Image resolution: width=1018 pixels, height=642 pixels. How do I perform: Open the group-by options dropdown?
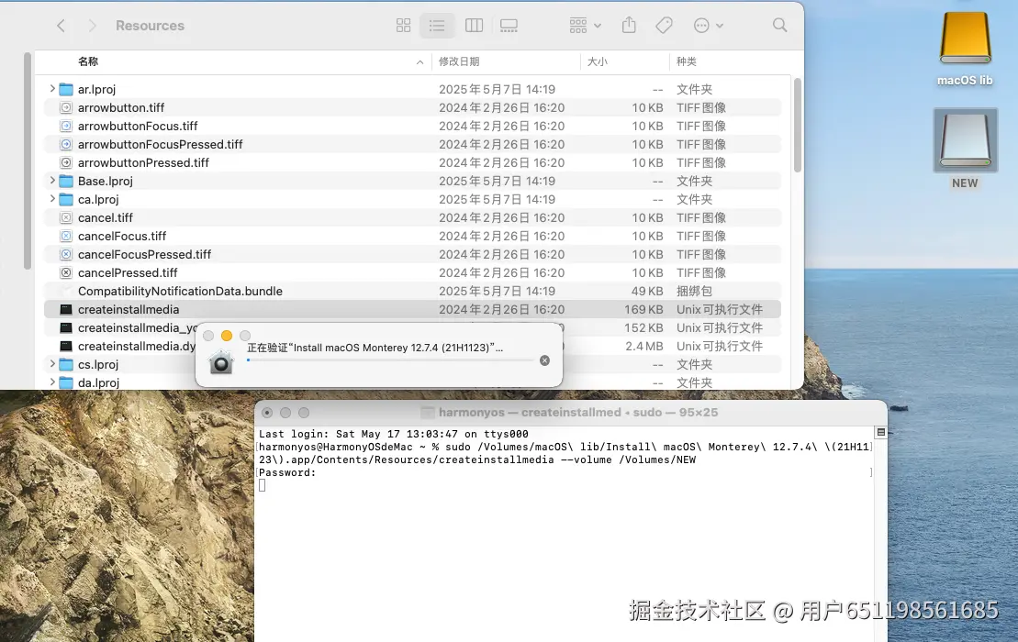point(585,26)
